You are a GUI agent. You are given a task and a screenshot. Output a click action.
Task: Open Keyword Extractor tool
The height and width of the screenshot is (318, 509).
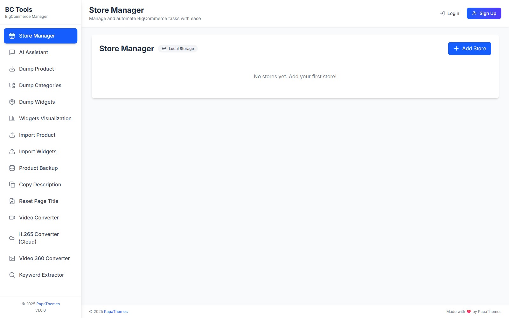[40, 275]
